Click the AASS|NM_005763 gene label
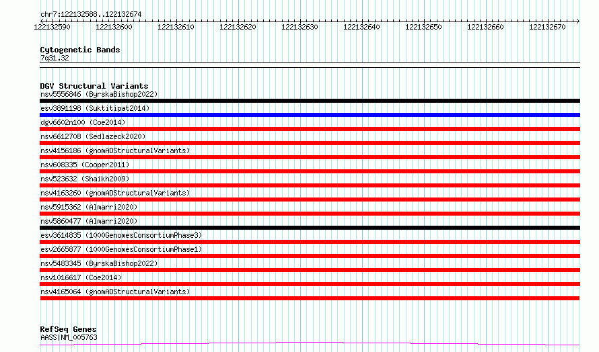 click(x=69, y=337)
